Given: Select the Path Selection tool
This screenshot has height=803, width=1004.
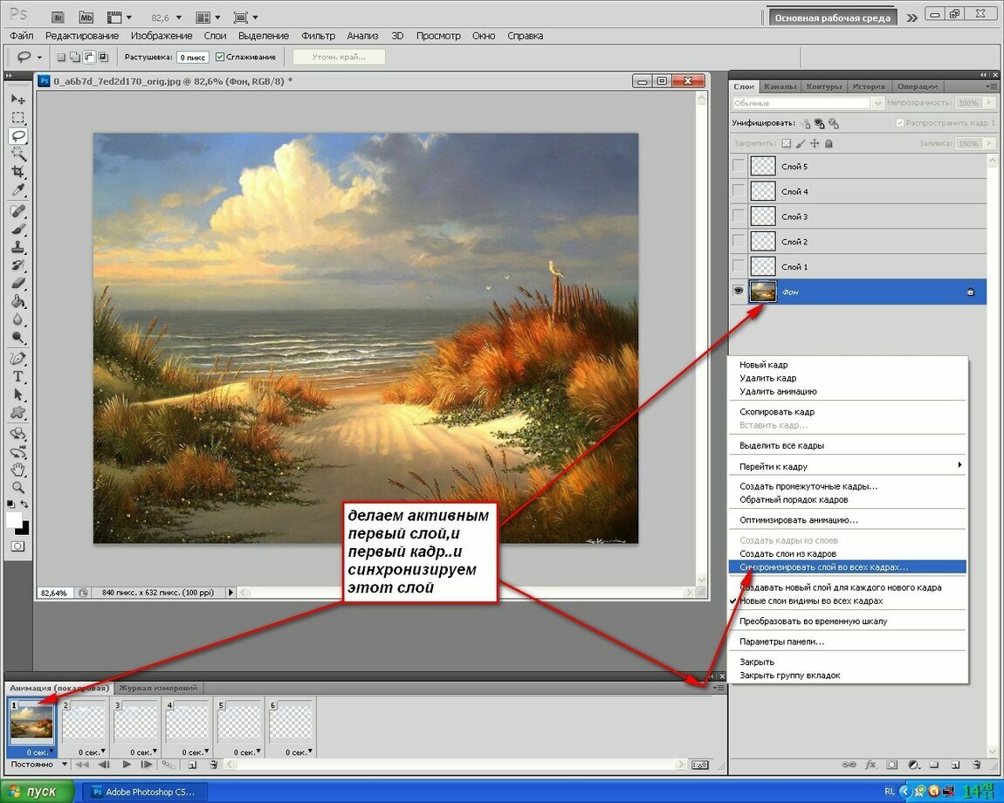Looking at the screenshot, I should (18, 395).
